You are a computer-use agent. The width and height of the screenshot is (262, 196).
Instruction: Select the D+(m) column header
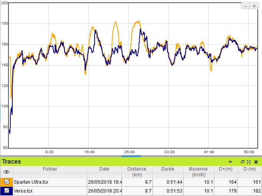coord(226,169)
